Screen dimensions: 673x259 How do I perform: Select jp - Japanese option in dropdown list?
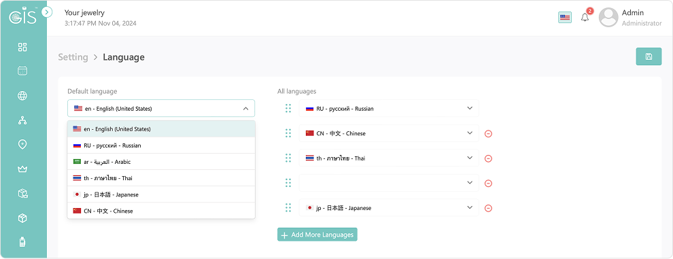[161, 194]
